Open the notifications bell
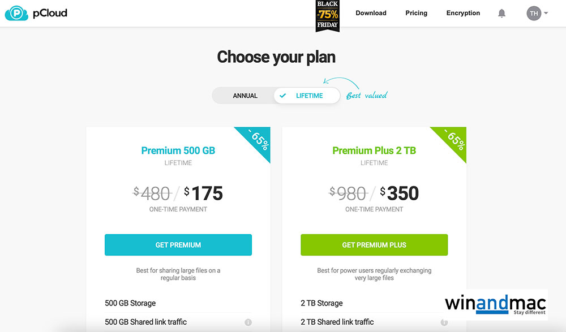Screen dimensions: 566x332 [501, 13]
